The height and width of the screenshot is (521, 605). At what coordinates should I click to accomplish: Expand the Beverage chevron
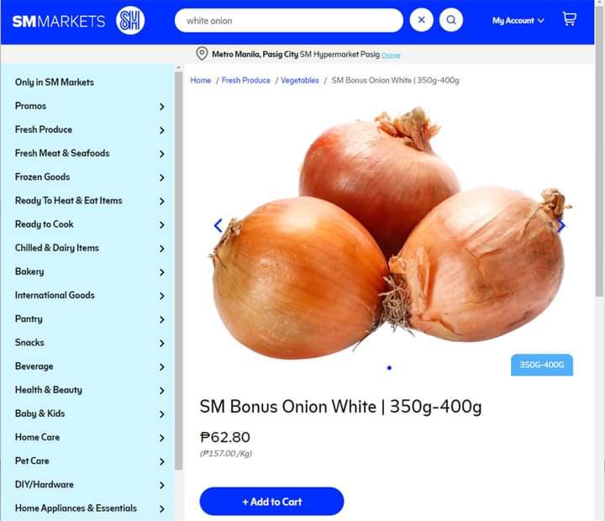162,367
